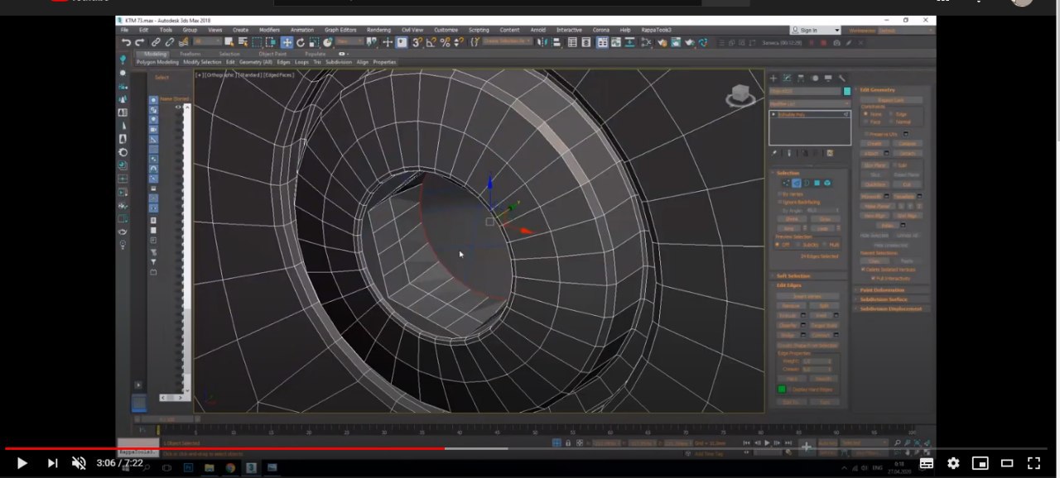Open the Curve Editor icon

tap(615, 42)
